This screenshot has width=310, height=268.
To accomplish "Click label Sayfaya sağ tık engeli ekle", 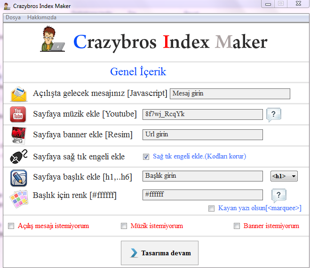I will (x=79, y=157).
